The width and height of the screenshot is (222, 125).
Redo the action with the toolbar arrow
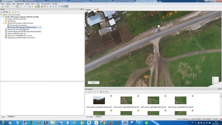coord(14,7)
